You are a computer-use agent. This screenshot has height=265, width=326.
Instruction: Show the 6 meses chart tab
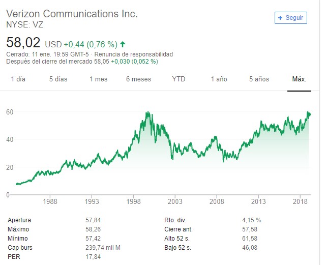pyautogui.click(x=138, y=79)
